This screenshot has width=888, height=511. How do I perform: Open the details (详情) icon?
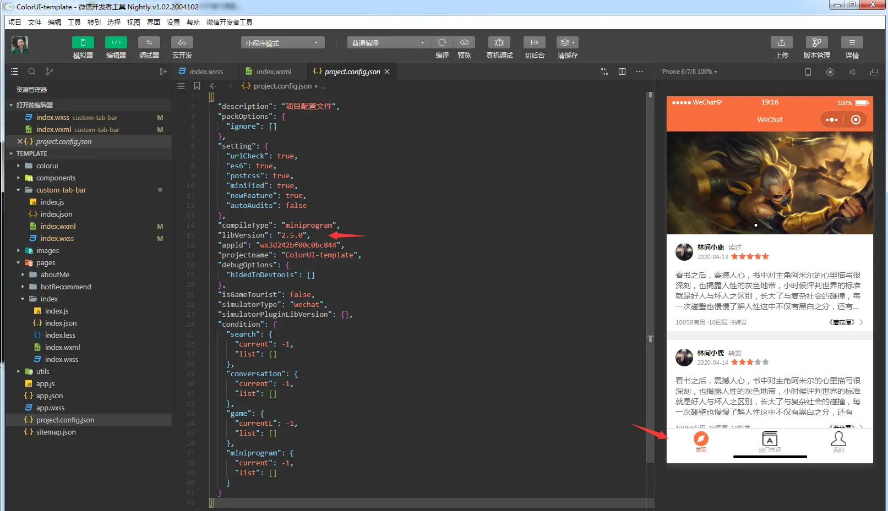852,42
